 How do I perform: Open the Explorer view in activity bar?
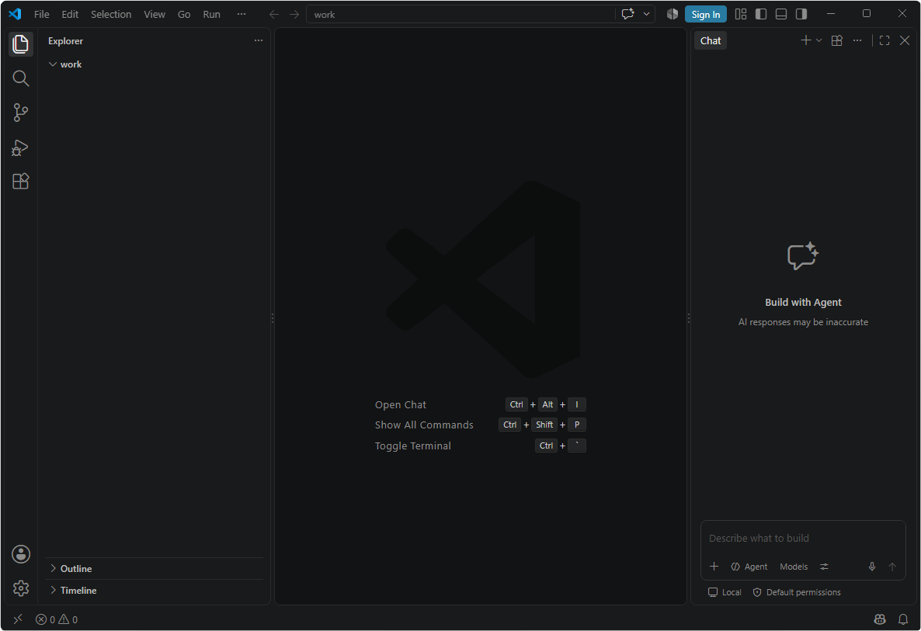[20, 44]
